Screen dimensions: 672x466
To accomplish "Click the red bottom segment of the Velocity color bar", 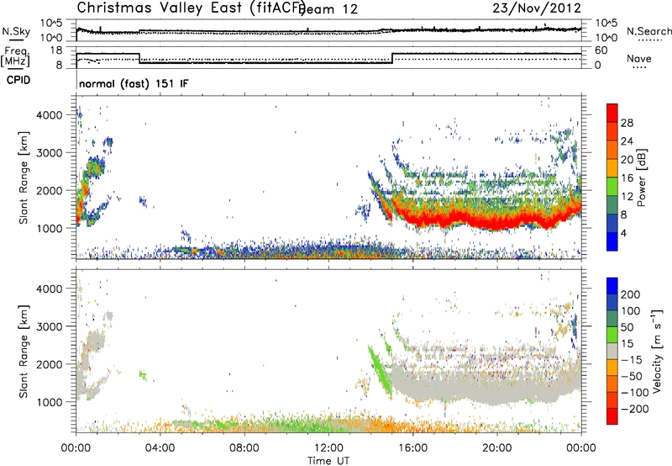I will [x=612, y=416].
